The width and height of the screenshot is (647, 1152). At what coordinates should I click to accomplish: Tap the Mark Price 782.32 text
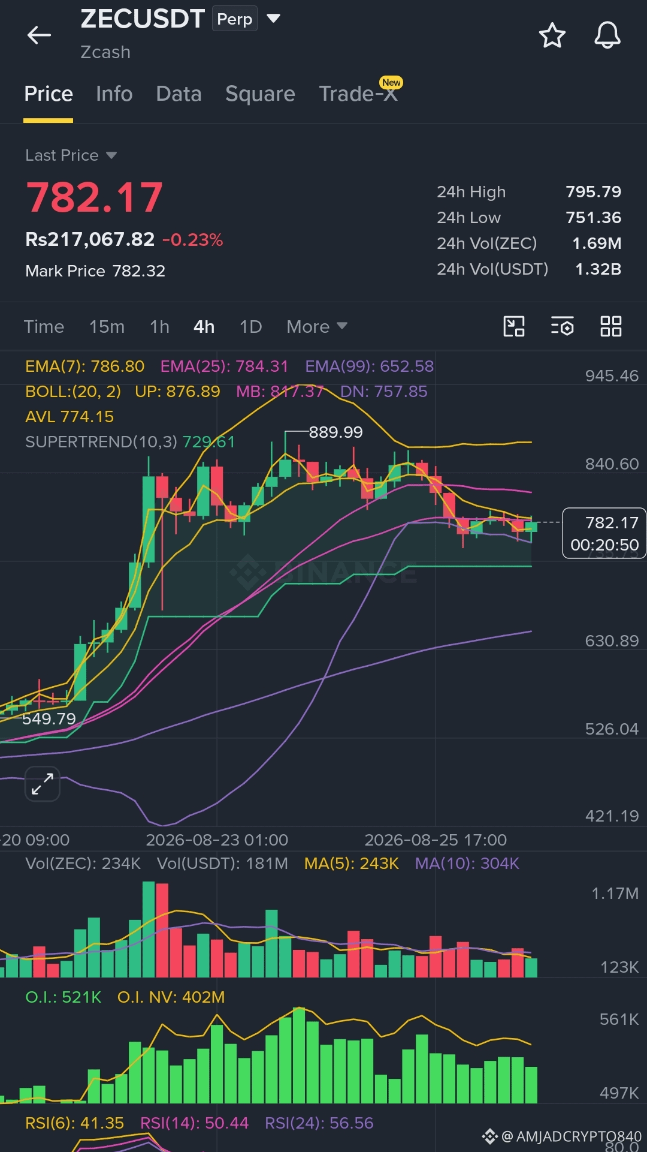[x=95, y=271]
